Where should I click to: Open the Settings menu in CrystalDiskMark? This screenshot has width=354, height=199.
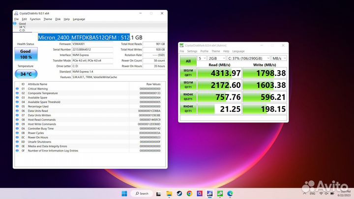point(192,51)
